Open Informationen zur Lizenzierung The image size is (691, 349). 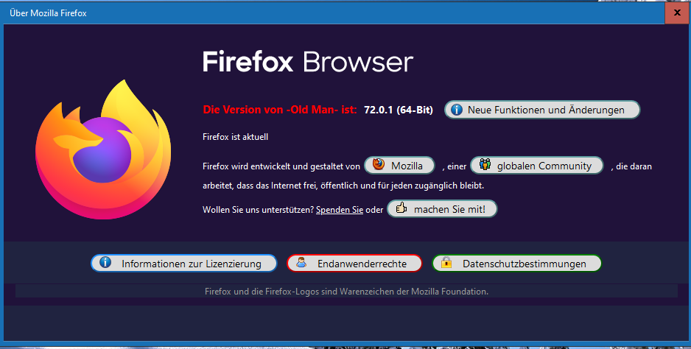(x=183, y=264)
